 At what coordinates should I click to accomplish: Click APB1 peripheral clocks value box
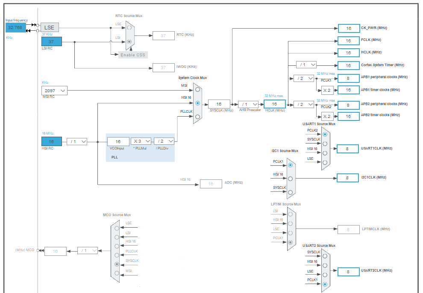tap(349, 79)
